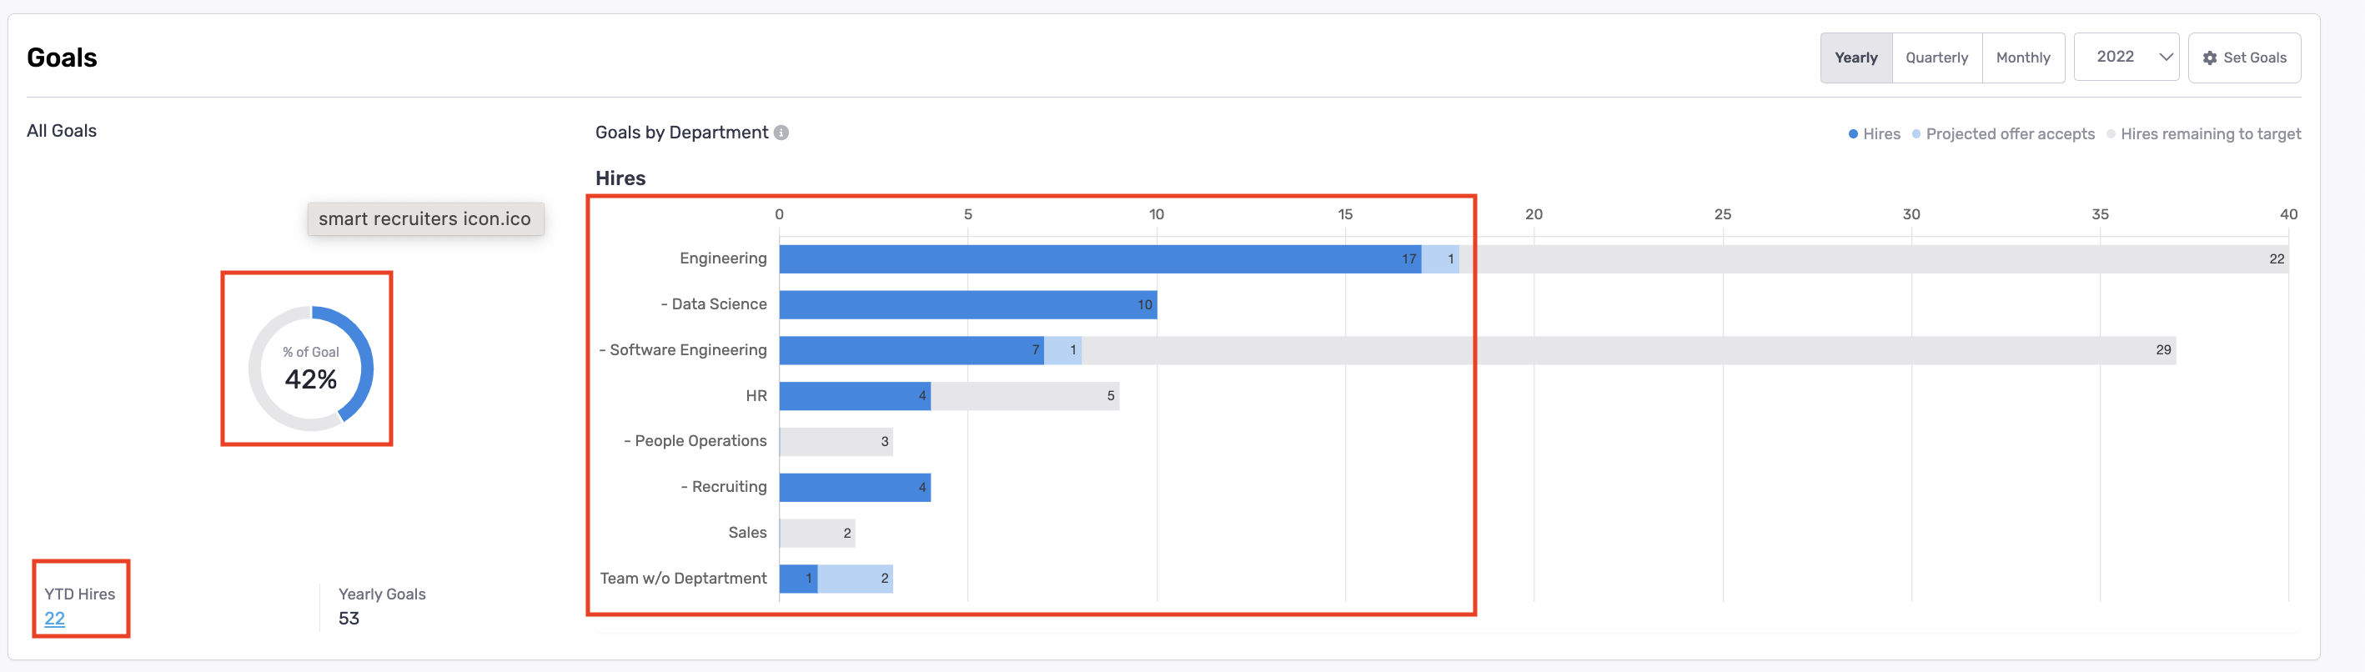
Task: Click the Hires remaining to target legend dot
Action: coord(2111,134)
